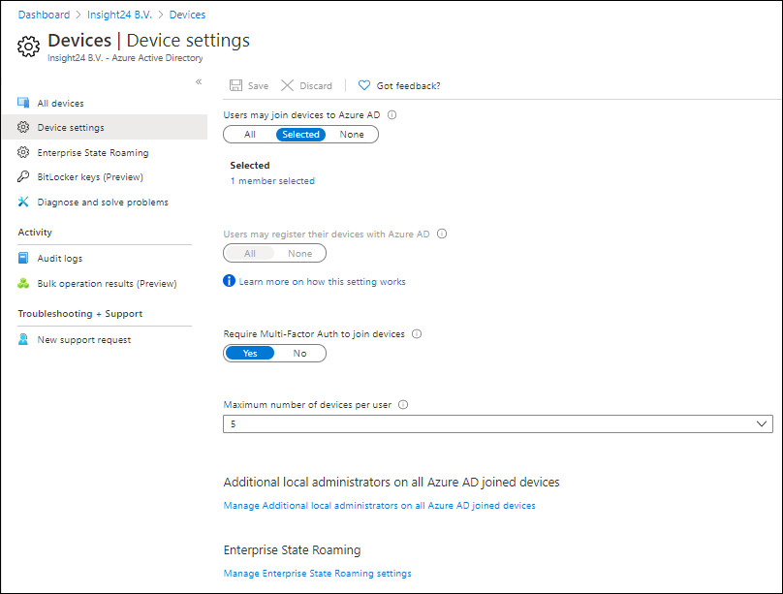Set join devices to Azure AD to None
This screenshot has width=783, height=594.
click(x=352, y=135)
